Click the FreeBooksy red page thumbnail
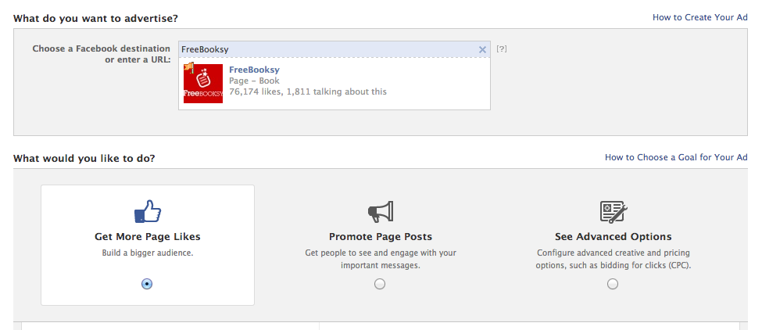The height and width of the screenshot is (330, 762). tap(202, 84)
